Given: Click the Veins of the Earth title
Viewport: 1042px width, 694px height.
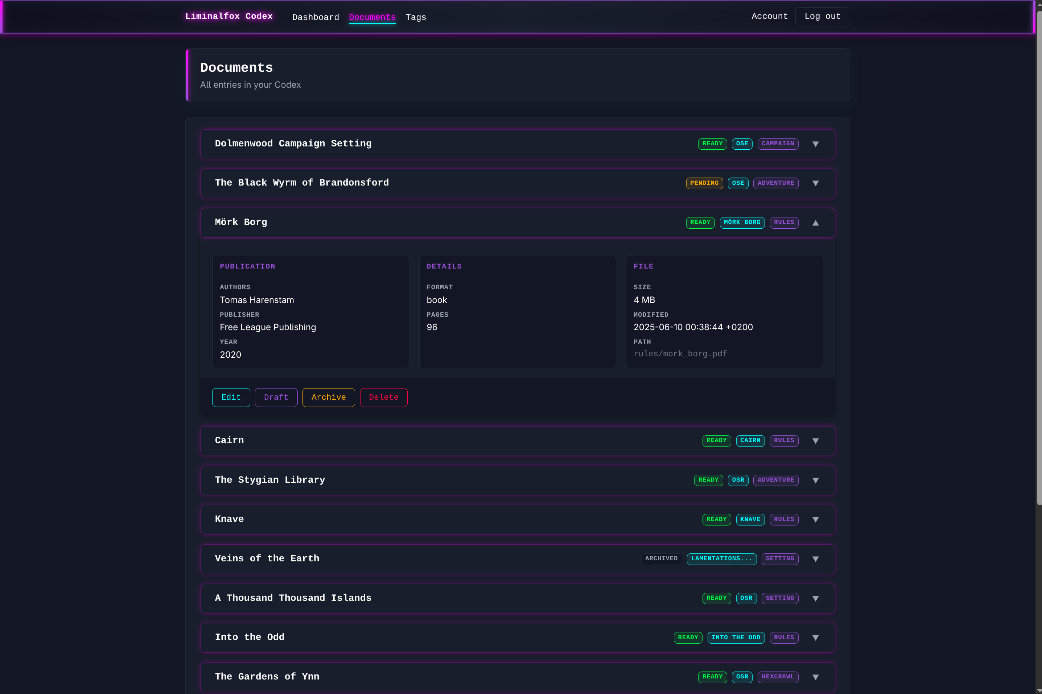Looking at the screenshot, I should [267, 558].
